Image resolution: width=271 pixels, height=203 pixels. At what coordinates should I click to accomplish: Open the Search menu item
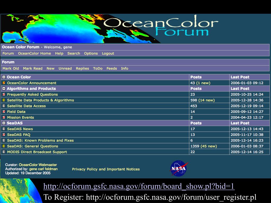click(74, 53)
